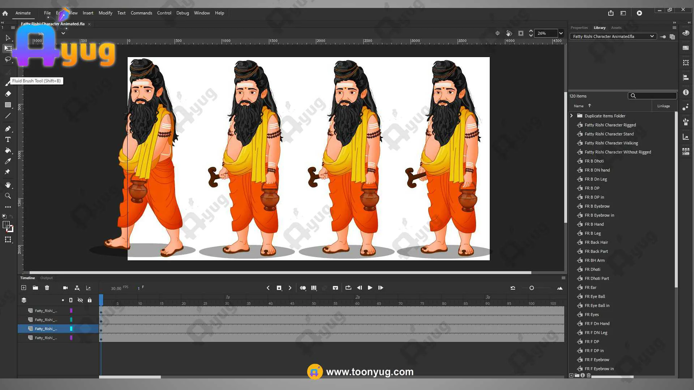Toggle hide all layers eye icon
Image resolution: width=694 pixels, height=390 pixels.
80,300
